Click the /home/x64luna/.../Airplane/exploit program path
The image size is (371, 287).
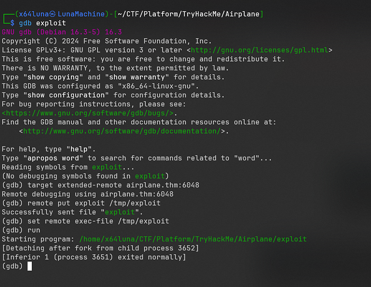tap(193, 239)
